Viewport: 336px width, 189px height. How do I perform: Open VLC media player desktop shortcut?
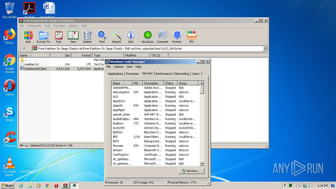click(9, 166)
